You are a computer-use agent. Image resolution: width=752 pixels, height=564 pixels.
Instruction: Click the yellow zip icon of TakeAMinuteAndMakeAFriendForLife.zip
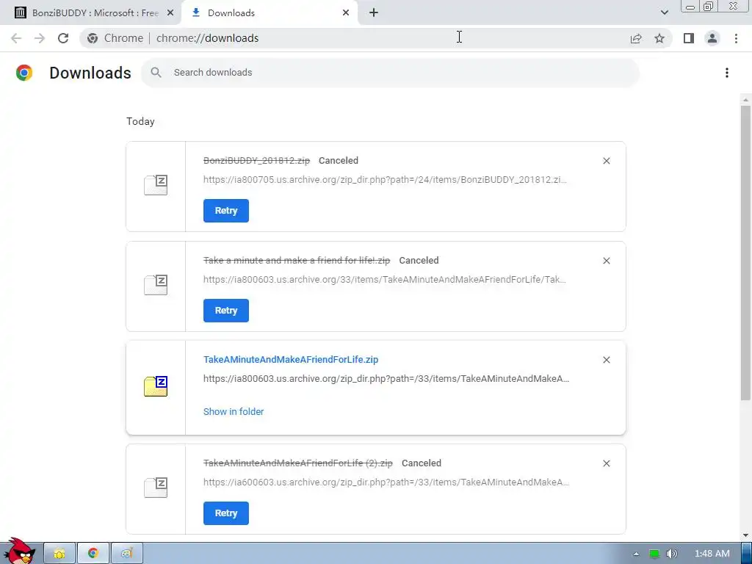156,386
